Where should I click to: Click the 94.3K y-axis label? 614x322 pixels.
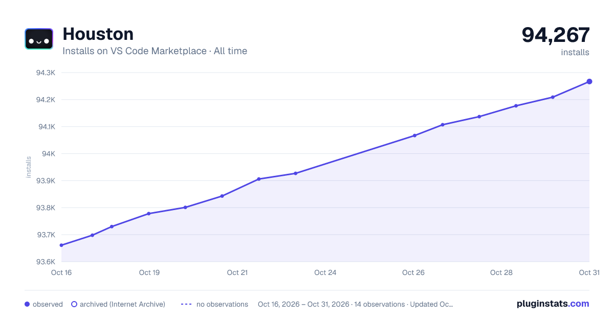click(46, 73)
